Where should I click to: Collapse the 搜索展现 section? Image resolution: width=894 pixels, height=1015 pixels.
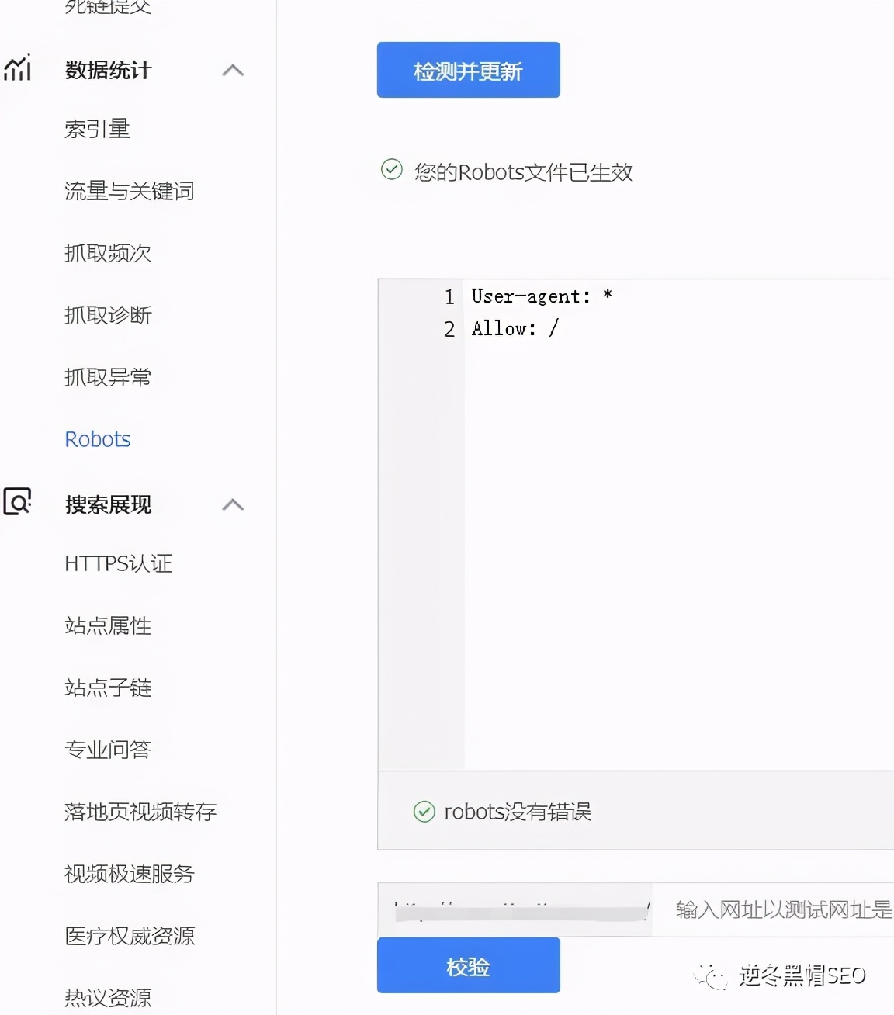232,504
